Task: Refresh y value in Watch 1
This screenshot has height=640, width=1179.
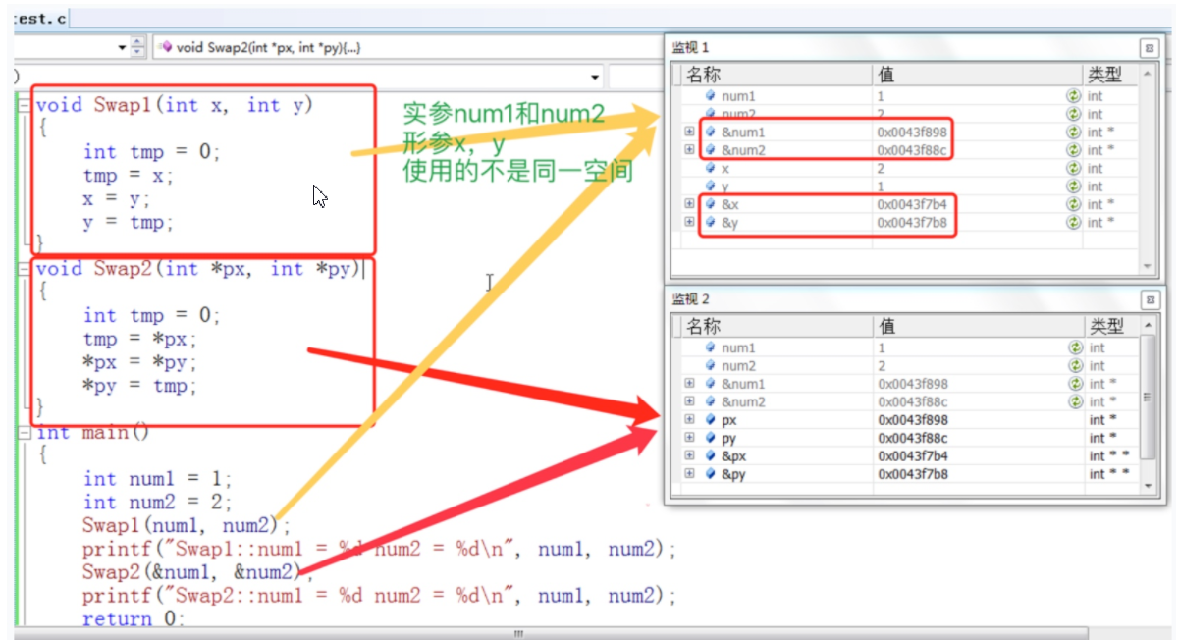Action: [1075, 187]
